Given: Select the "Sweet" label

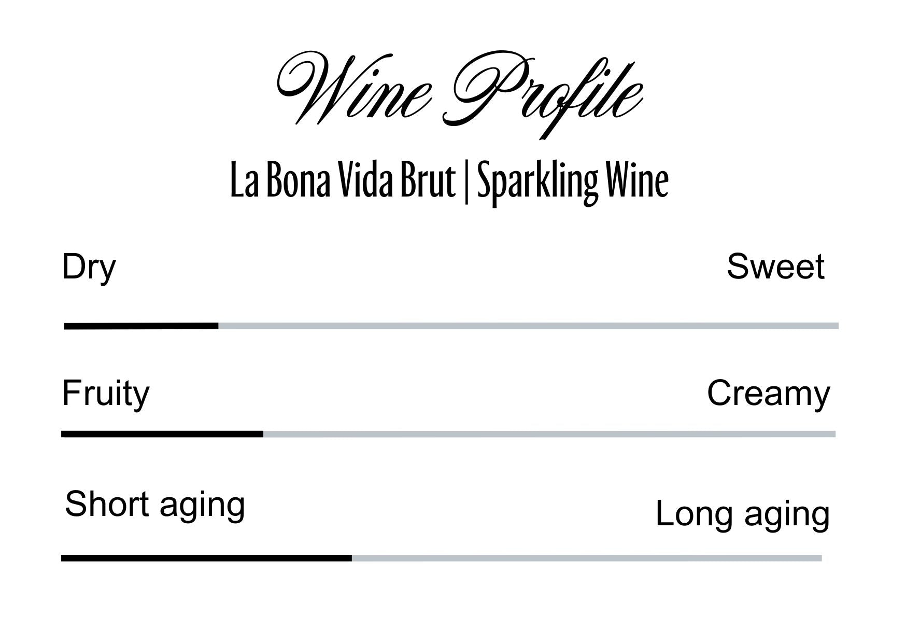Looking at the screenshot, I should (x=775, y=267).
